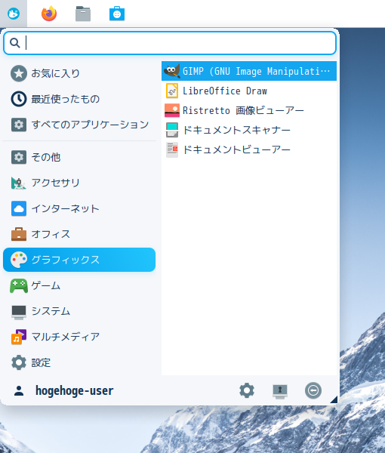The width and height of the screenshot is (385, 453).
Task: Open the software store panel icon
Action: [117, 14]
